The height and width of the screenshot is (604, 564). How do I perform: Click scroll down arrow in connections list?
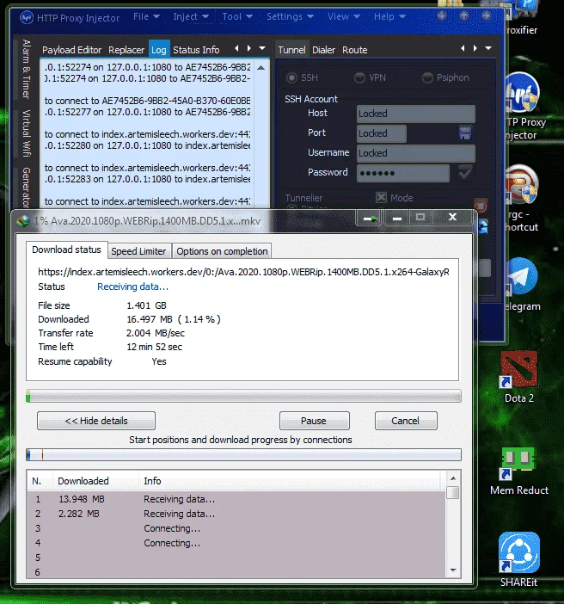pos(453,570)
